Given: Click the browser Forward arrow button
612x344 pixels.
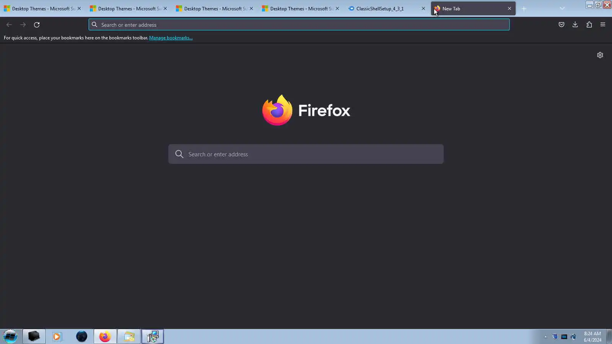Looking at the screenshot, I should pyautogui.click(x=23, y=25).
